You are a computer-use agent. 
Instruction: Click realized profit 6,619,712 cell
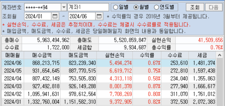pos(115,71)
